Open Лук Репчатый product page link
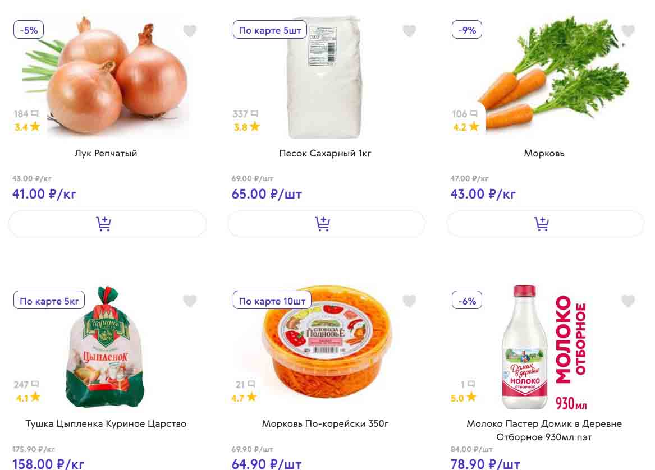The height and width of the screenshot is (470, 655). (x=106, y=153)
